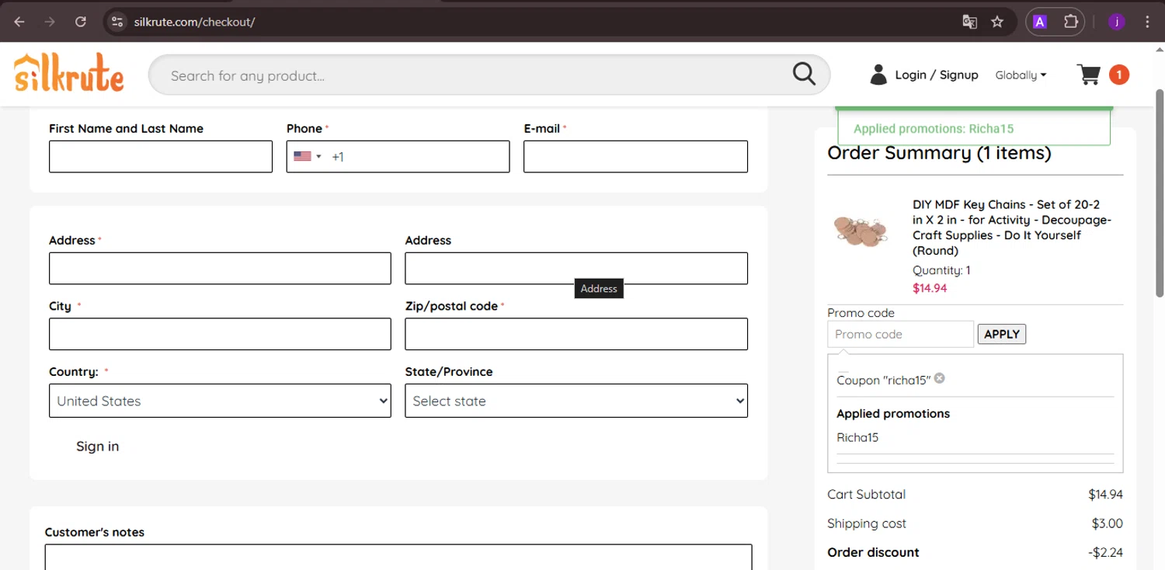Click the Order Summary (1 items) heading
1165x570 pixels.
point(939,153)
